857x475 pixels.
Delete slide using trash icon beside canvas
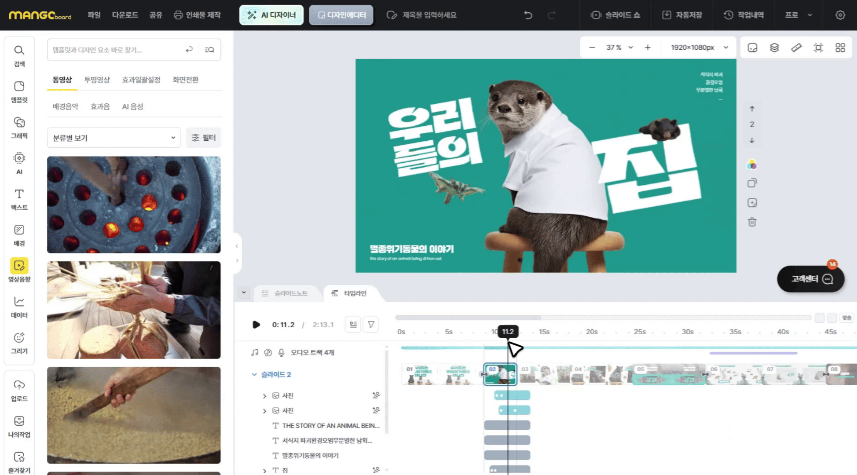752,222
